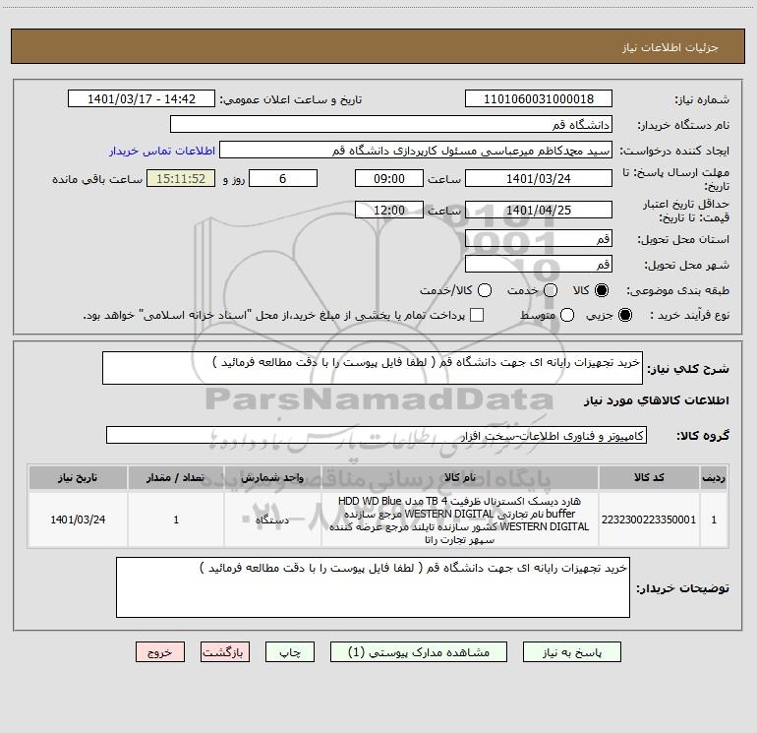Image resolution: width=757 pixels, height=733 pixels.
Task: Click the خروج exit button
Action: (160, 652)
